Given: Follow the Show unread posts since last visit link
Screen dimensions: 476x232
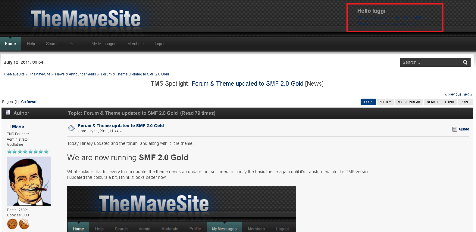Looking at the screenshot, I should pos(389,17).
